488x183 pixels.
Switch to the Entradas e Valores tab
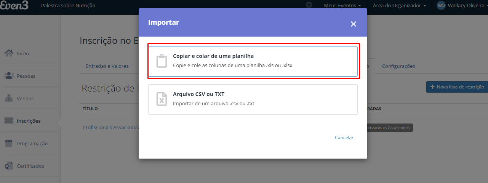[107, 66]
